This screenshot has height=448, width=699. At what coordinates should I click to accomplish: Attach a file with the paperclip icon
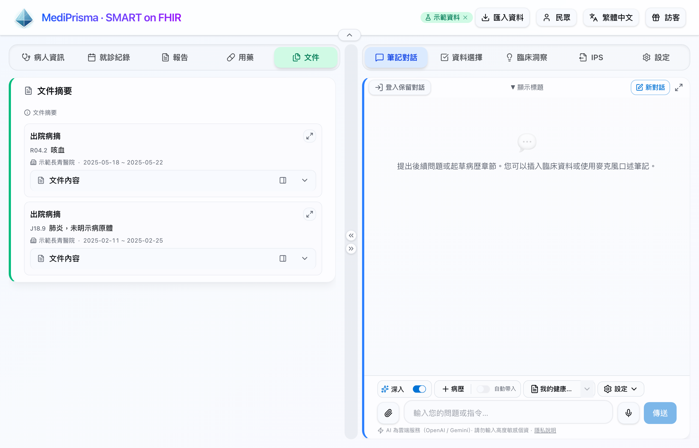[x=388, y=413]
